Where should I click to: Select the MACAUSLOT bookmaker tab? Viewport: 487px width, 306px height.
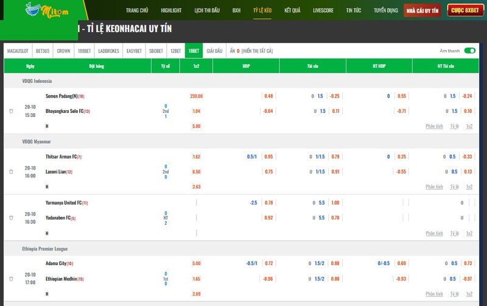(19, 51)
